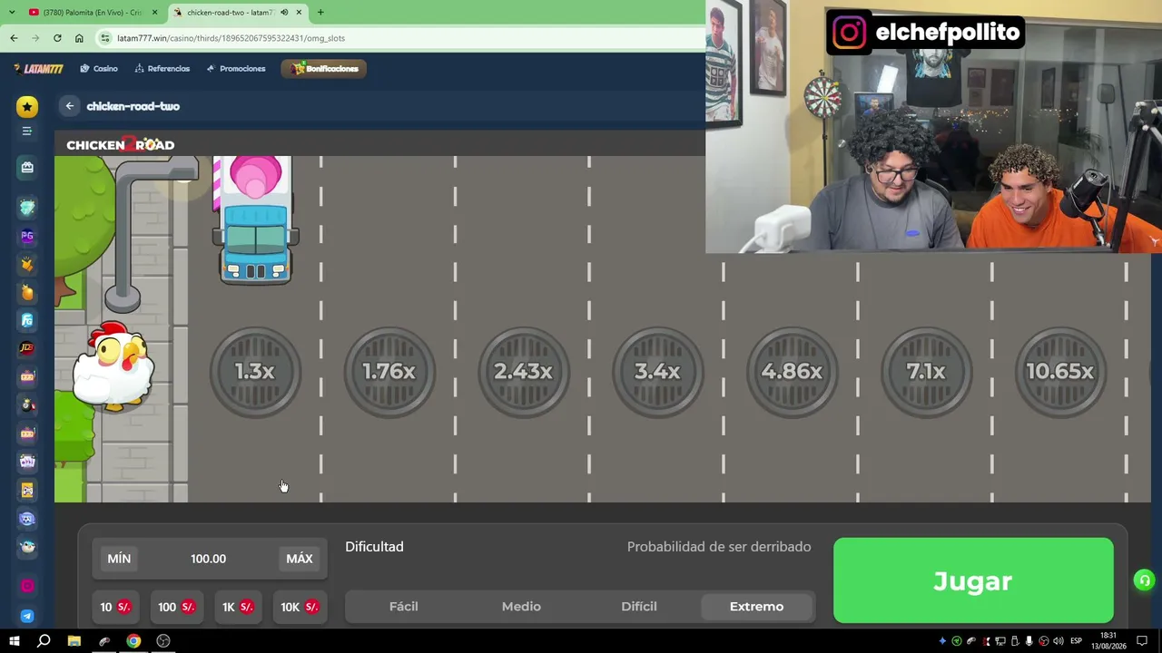Click the 3.4x manhole multiplier
The height and width of the screenshot is (653, 1162).
(658, 372)
